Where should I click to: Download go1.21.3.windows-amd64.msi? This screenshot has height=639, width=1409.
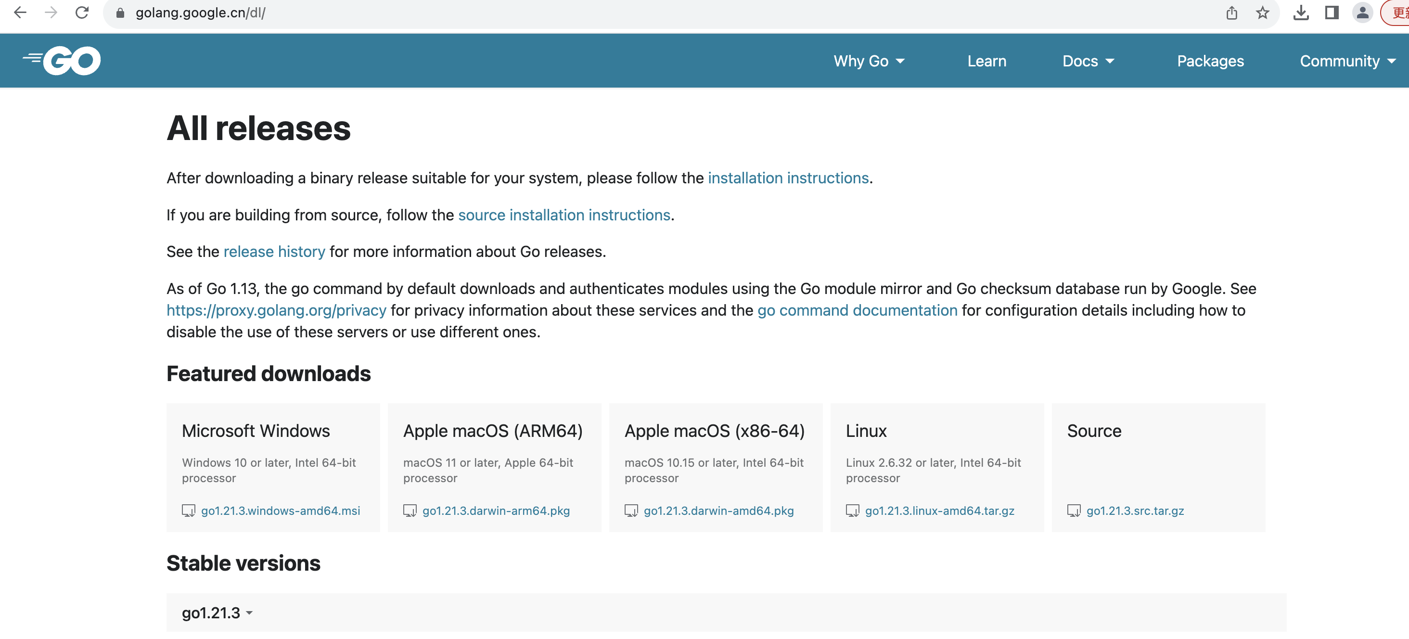click(x=281, y=511)
